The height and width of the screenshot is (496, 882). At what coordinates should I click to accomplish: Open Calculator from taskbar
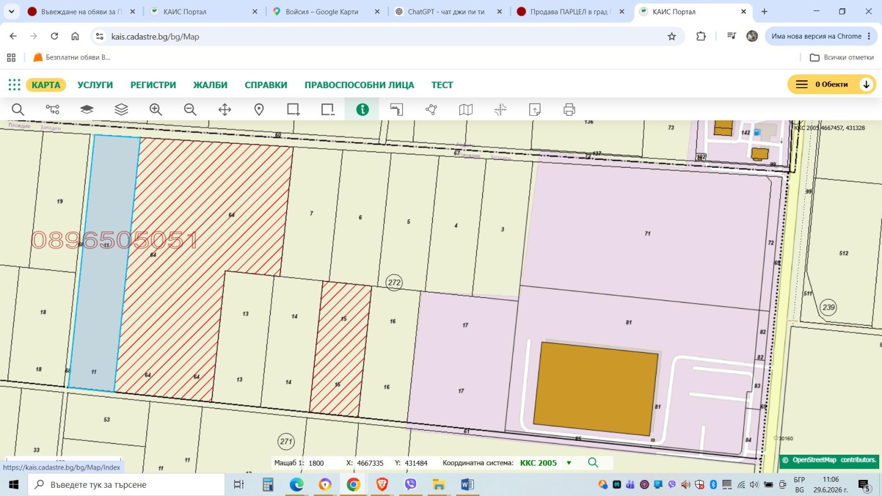[x=268, y=484]
